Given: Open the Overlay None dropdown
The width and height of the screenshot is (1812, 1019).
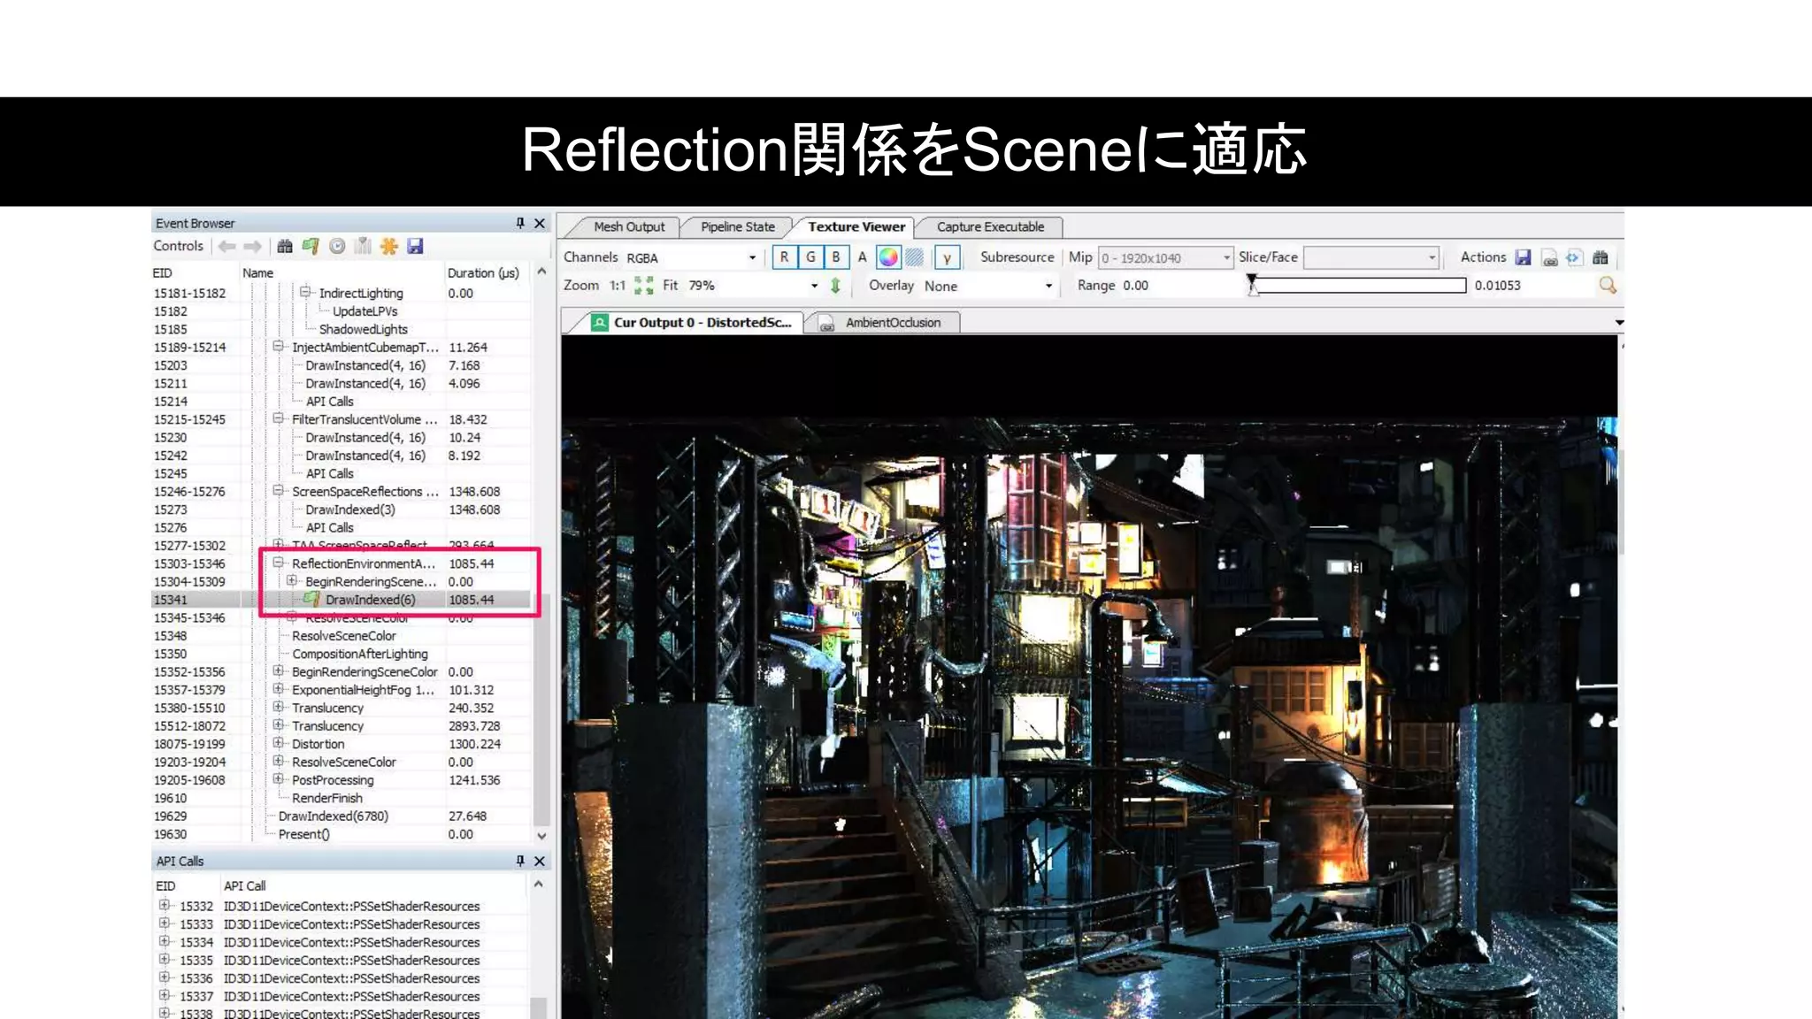Looking at the screenshot, I should pyautogui.click(x=988, y=287).
